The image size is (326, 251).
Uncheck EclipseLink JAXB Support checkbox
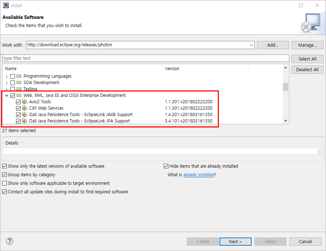click(x=18, y=115)
